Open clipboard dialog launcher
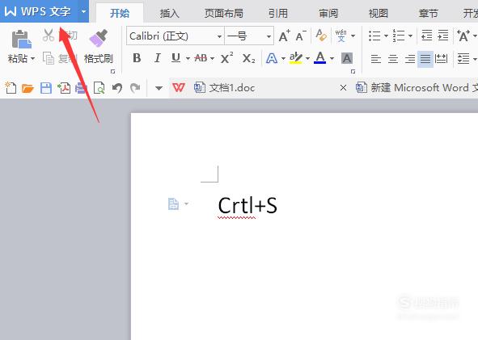This screenshot has height=340, width=478. coord(112,72)
